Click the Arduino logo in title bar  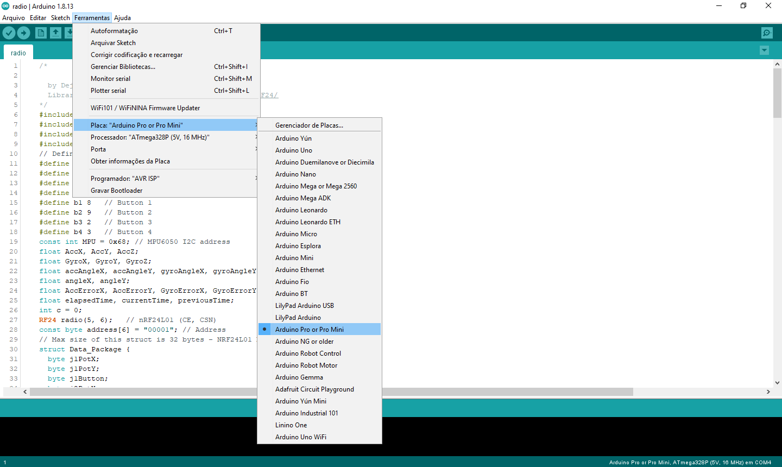pyautogui.click(x=5, y=6)
